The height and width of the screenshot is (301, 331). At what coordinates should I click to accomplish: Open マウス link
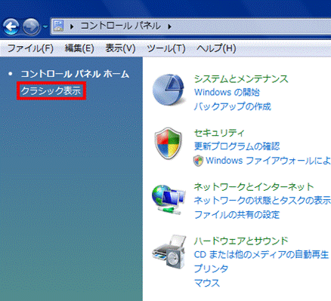pos(207,283)
